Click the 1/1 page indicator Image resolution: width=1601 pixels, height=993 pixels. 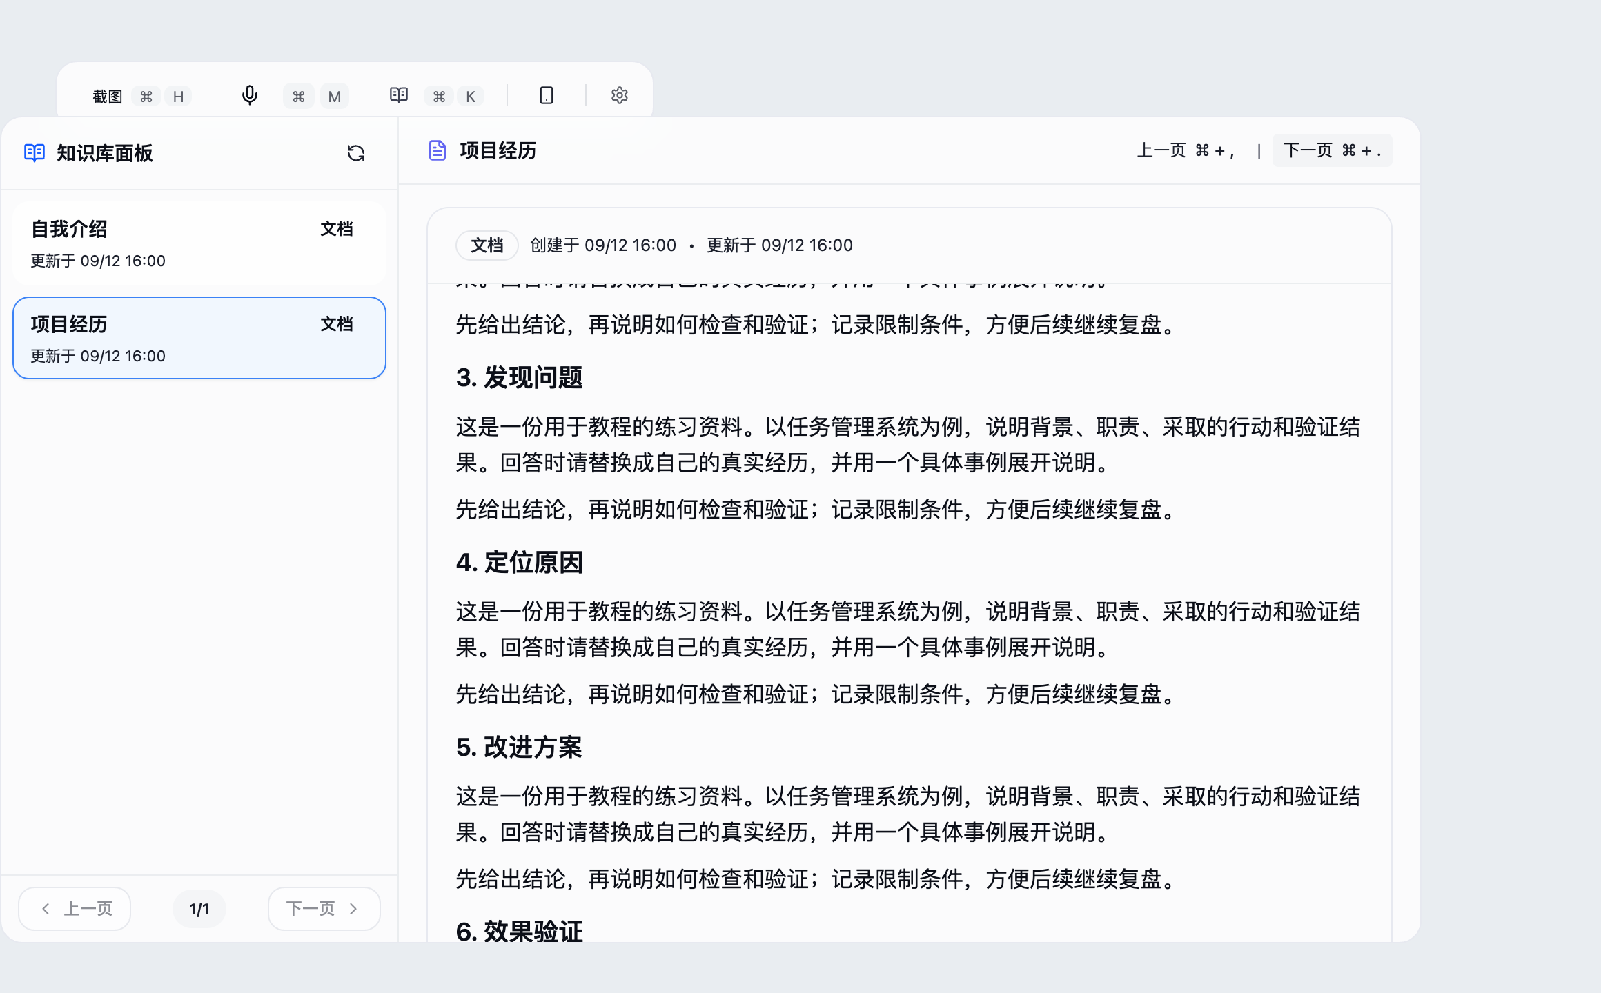199,909
